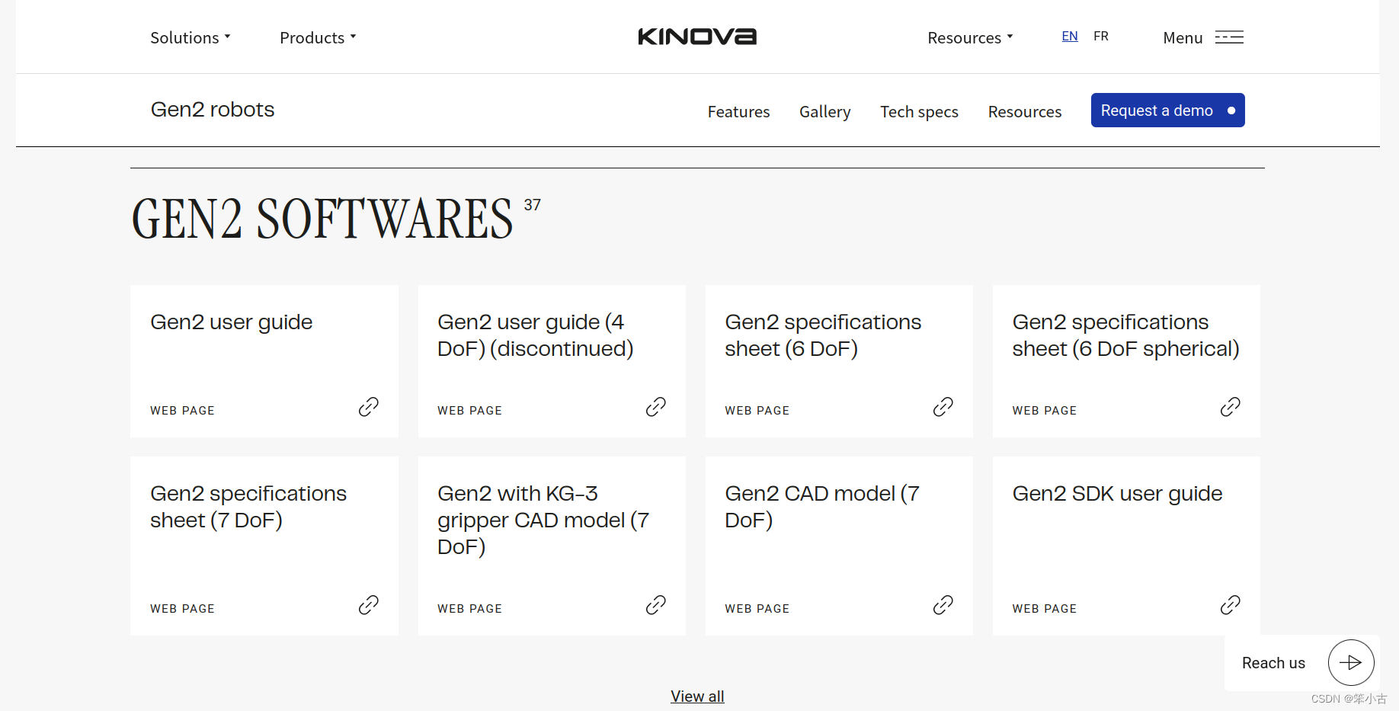Expand the Products dropdown

click(318, 37)
